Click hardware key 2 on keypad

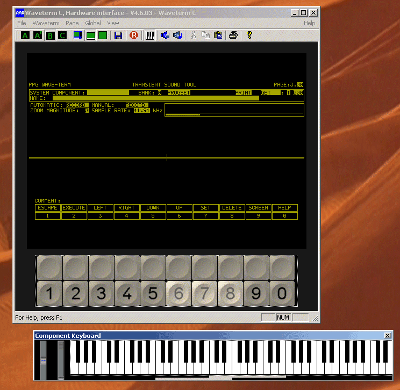[75, 293]
